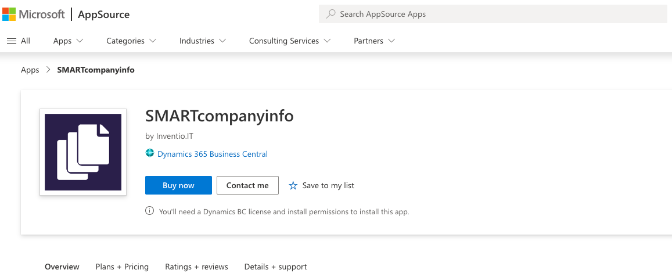Open the Partners dropdown
Viewport: 672px width, 277px height.
click(x=374, y=41)
